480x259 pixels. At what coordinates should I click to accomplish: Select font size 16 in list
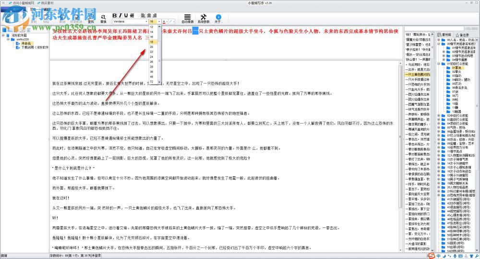pyautogui.click(x=153, y=37)
